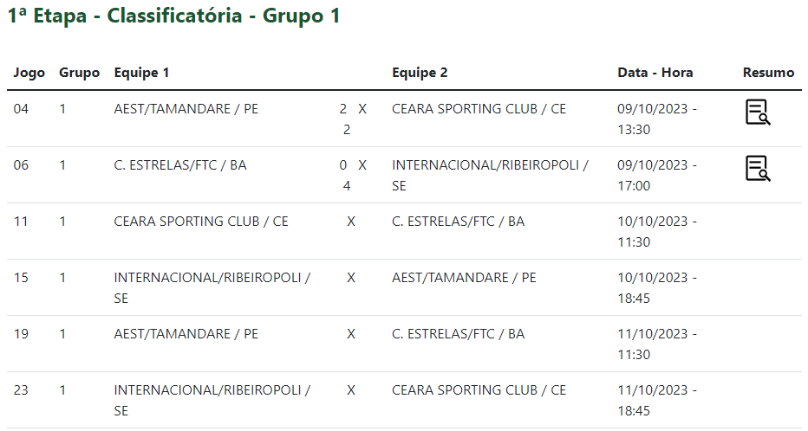This screenshot has height=431, width=808.
Task: Open the summary icon for game 06
Action: point(758,169)
